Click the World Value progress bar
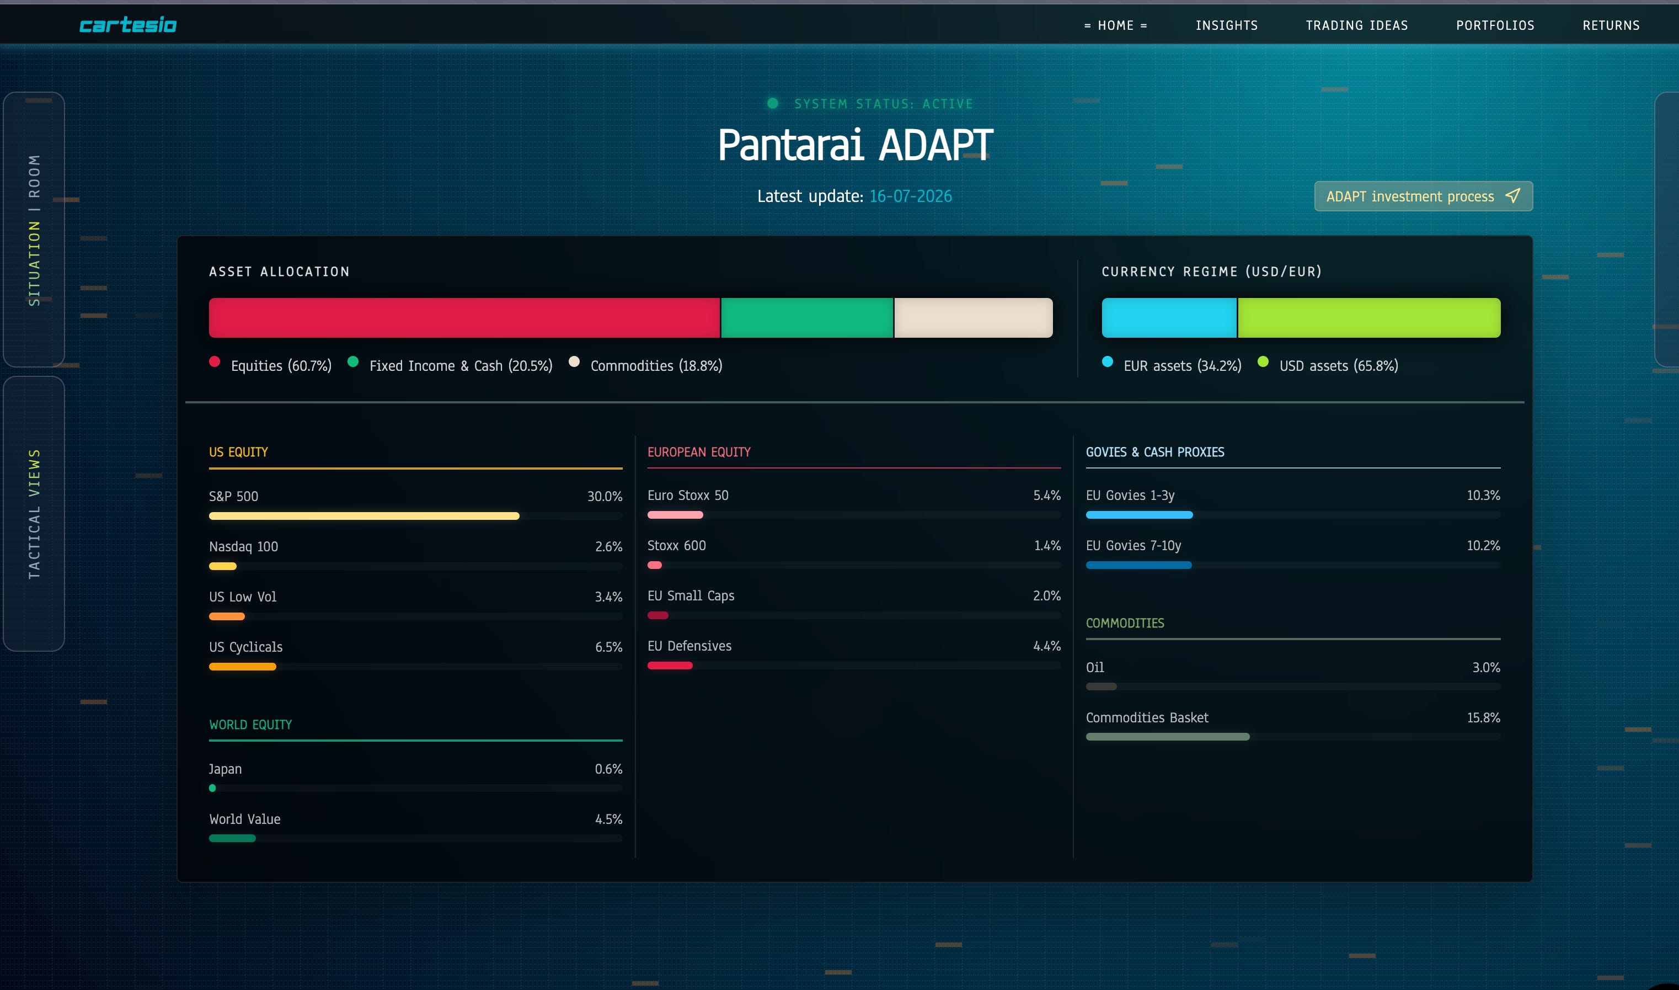 coord(415,839)
